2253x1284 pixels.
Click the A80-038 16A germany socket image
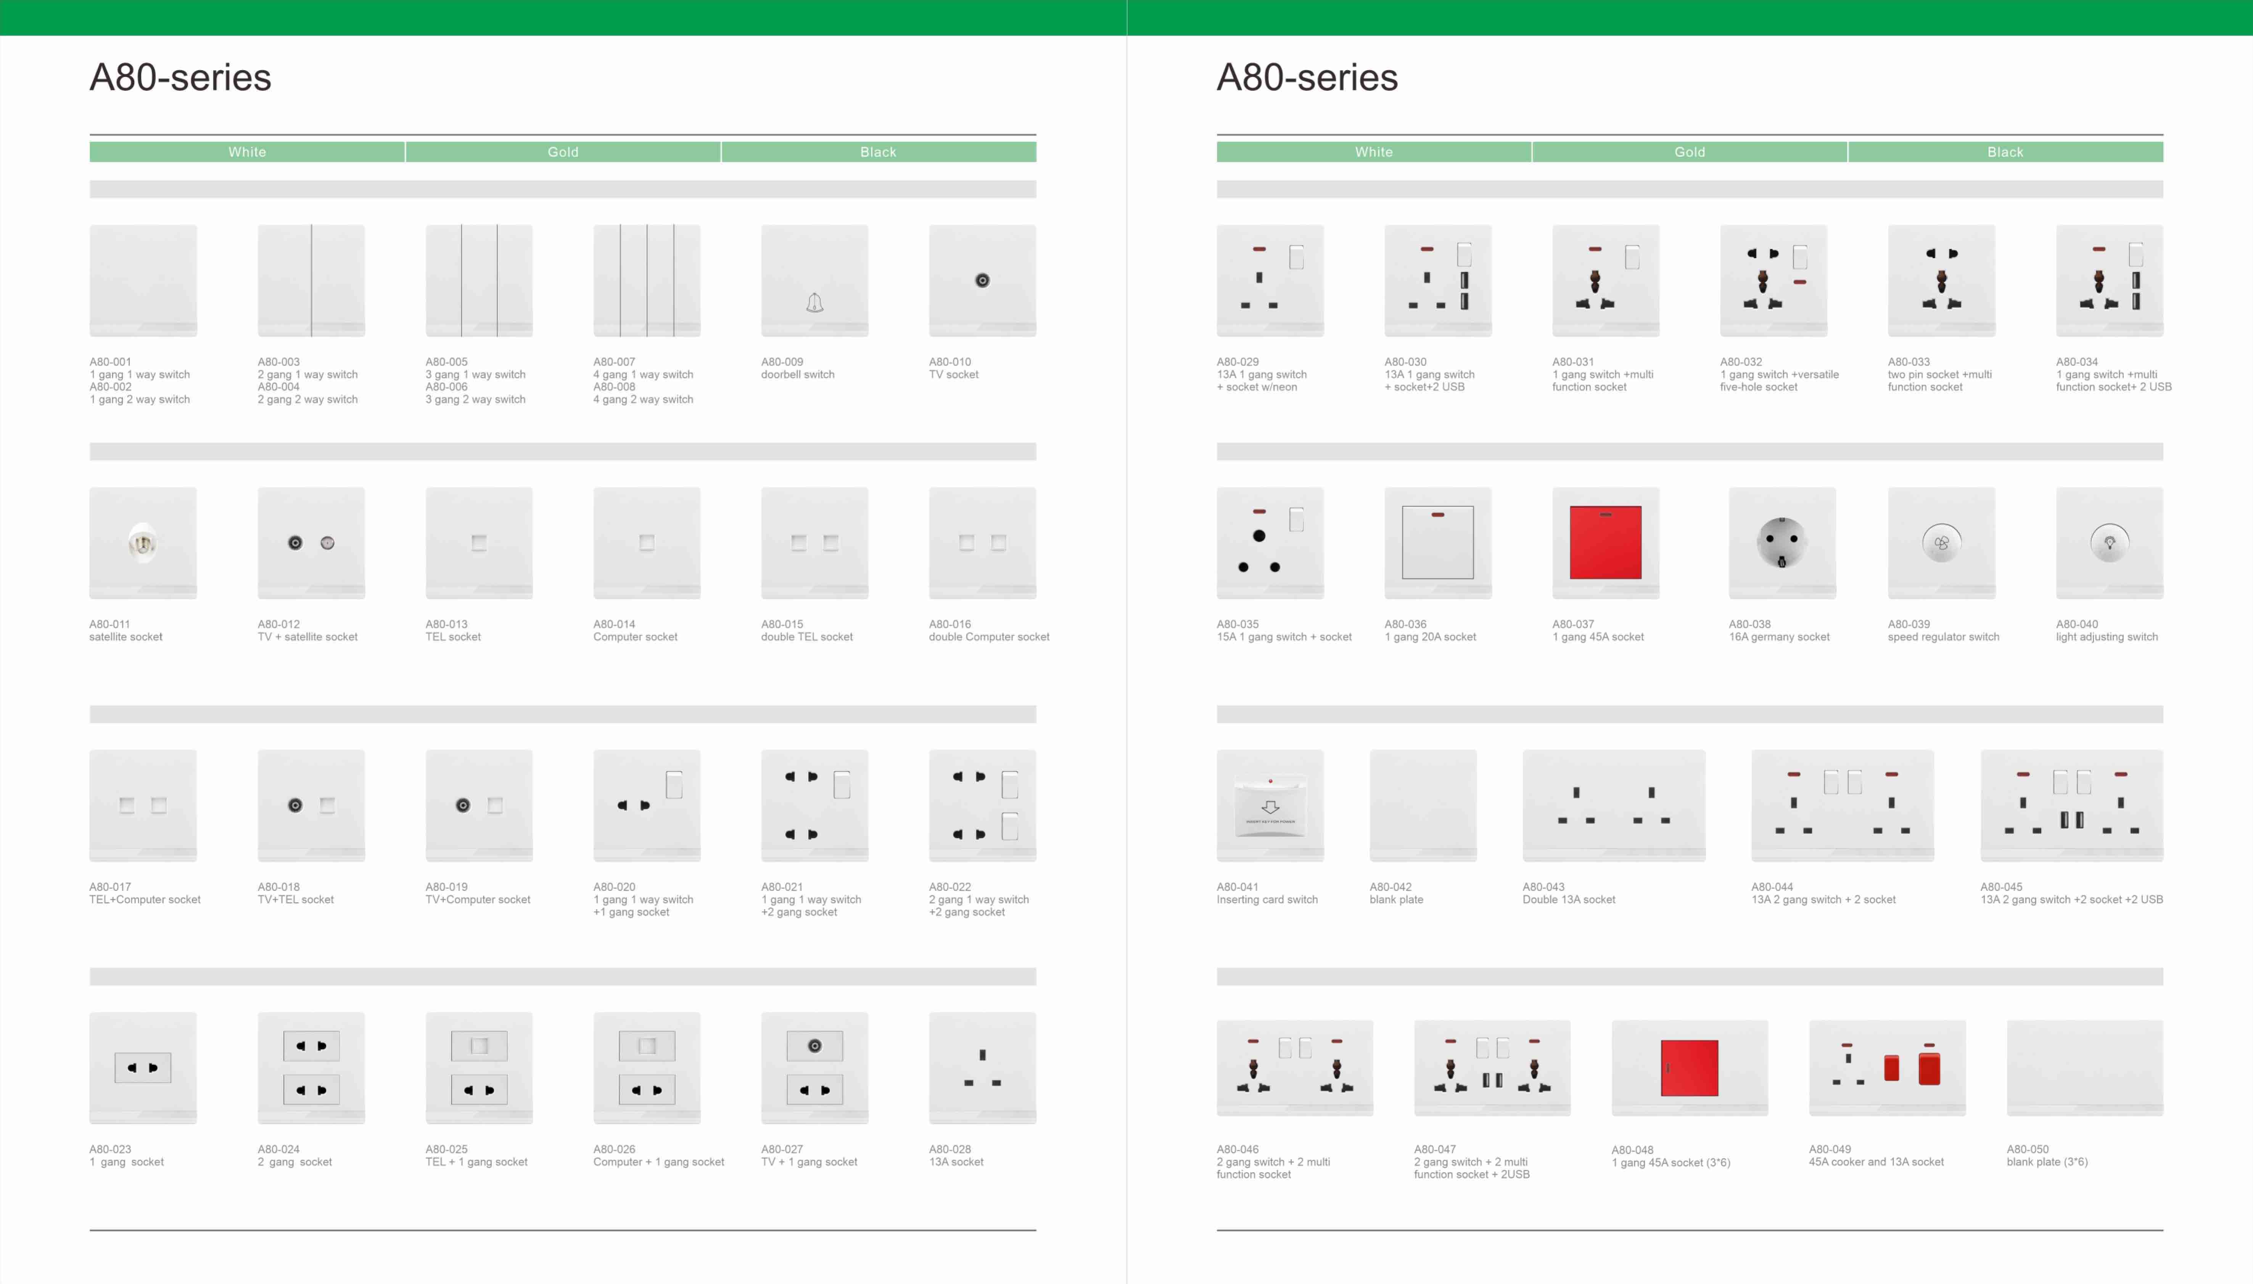pyautogui.click(x=1783, y=543)
